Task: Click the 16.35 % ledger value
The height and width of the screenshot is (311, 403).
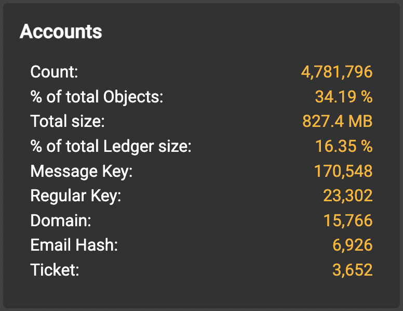Action: 344,147
